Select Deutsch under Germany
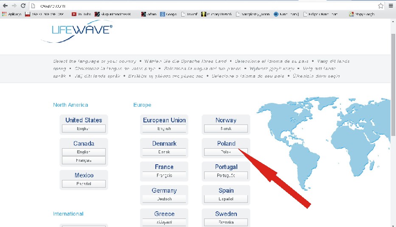Viewport: 396px width, 227px height. click(x=164, y=199)
